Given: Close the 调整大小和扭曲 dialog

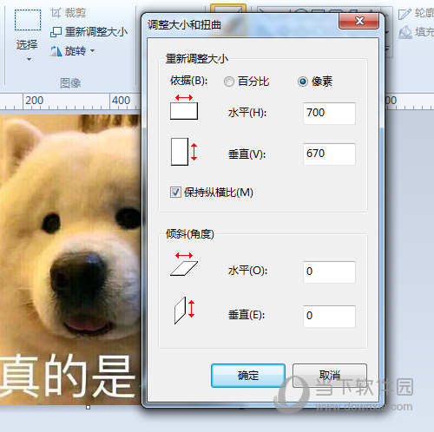Looking at the screenshot, I should click(x=359, y=21).
